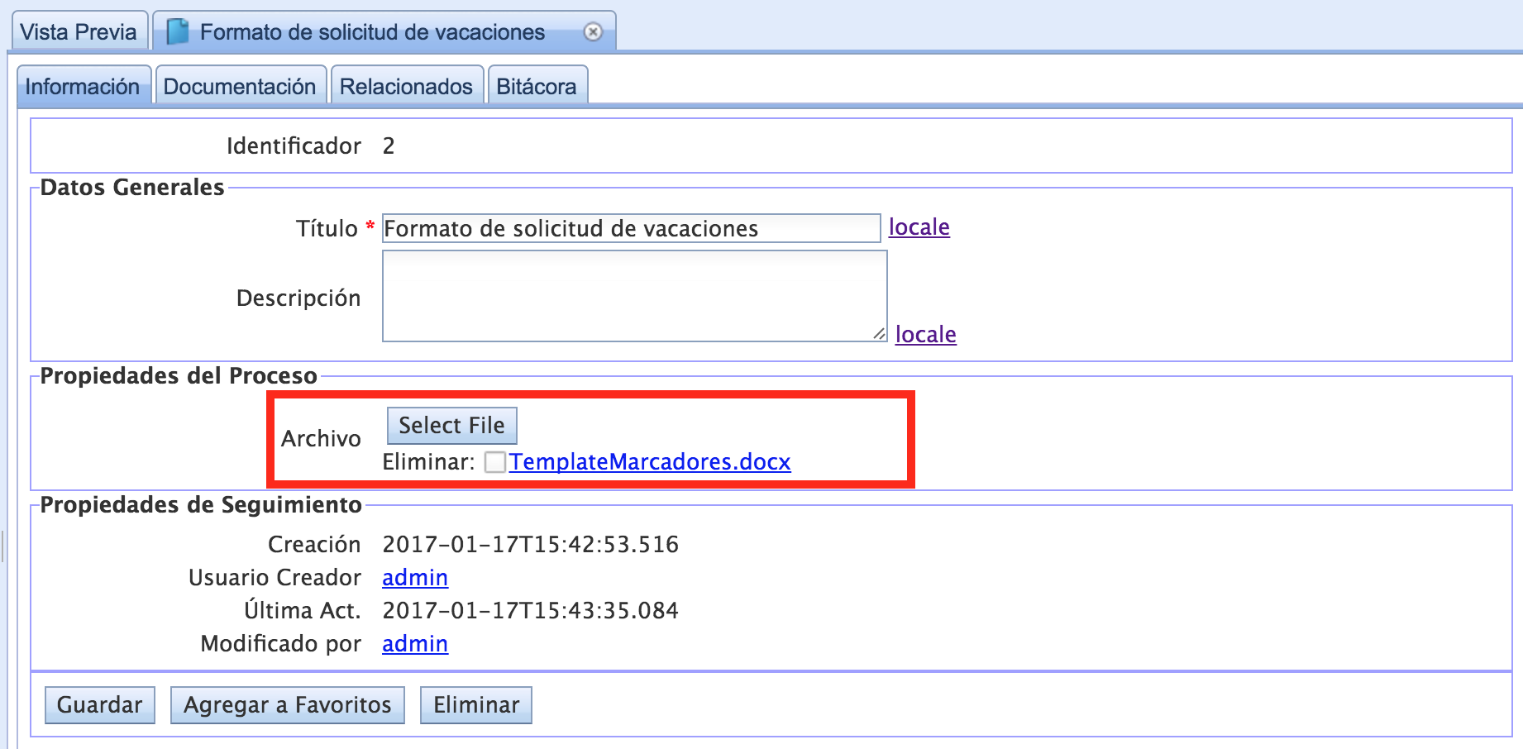Click the Última Act. timestamp 2017-01-17T15:43:35.084
This screenshot has height=749, width=1523.
[531, 610]
